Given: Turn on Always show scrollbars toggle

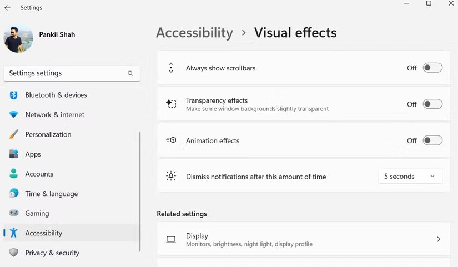Looking at the screenshot, I should (x=432, y=68).
